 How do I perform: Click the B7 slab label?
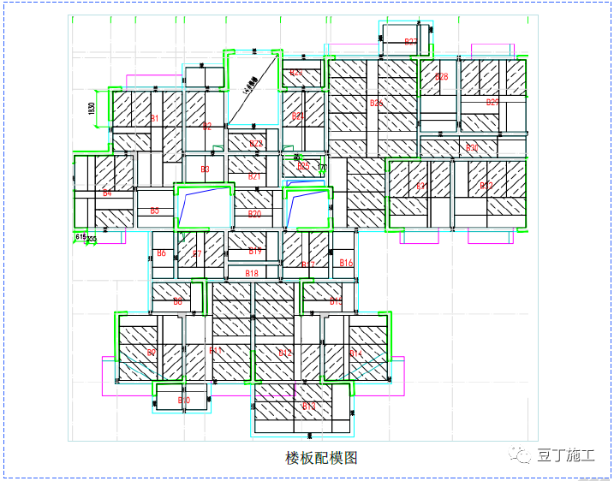[197, 253]
